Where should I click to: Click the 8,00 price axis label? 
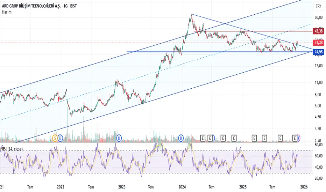pos(318,95)
